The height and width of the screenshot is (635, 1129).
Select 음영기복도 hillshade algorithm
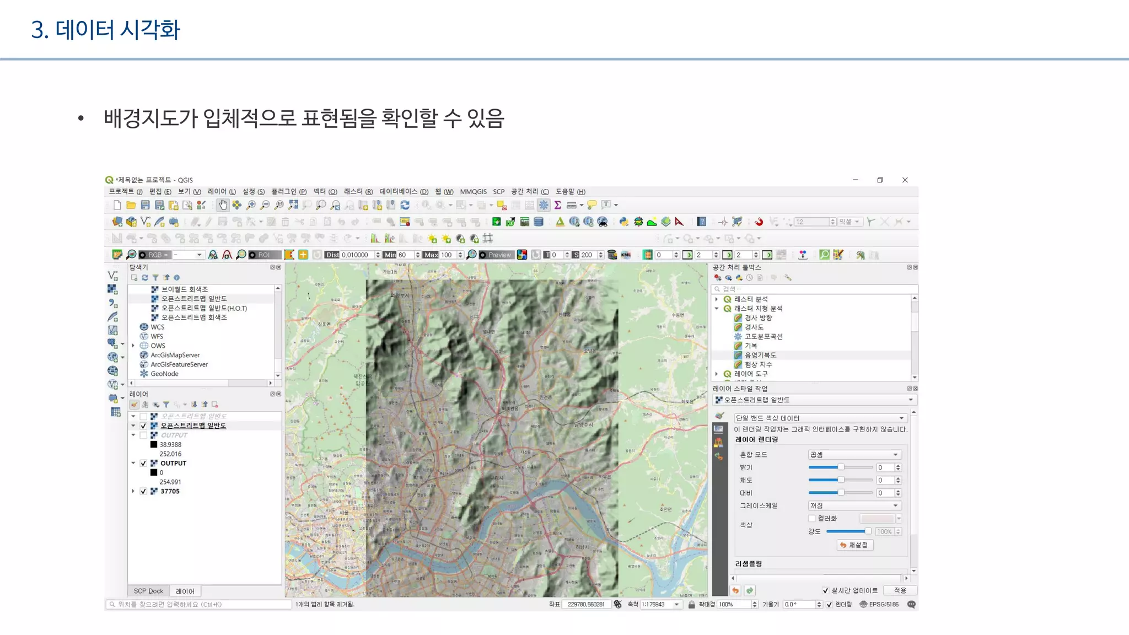pyautogui.click(x=760, y=356)
